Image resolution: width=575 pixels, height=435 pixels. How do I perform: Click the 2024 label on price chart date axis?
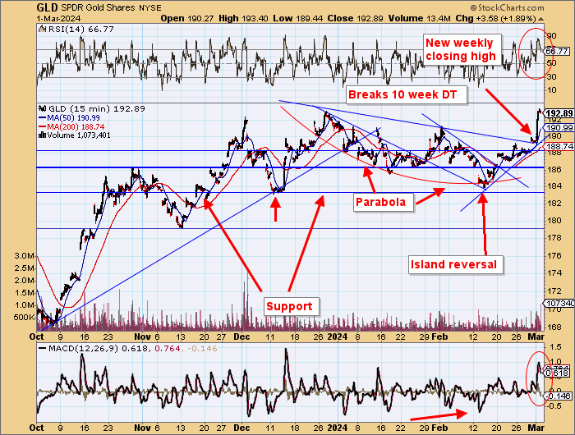(x=338, y=337)
